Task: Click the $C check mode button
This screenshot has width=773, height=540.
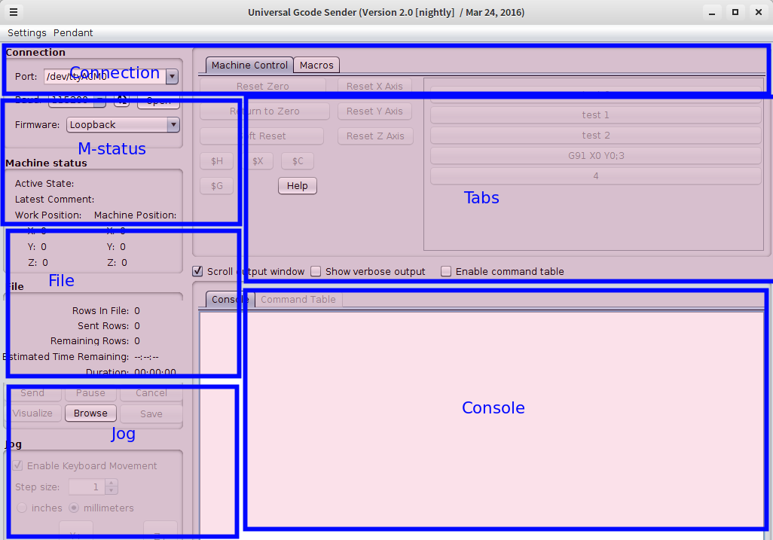Action: (x=298, y=161)
